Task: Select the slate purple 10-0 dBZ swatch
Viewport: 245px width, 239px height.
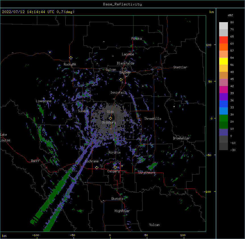Action: [x=223, y=132]
